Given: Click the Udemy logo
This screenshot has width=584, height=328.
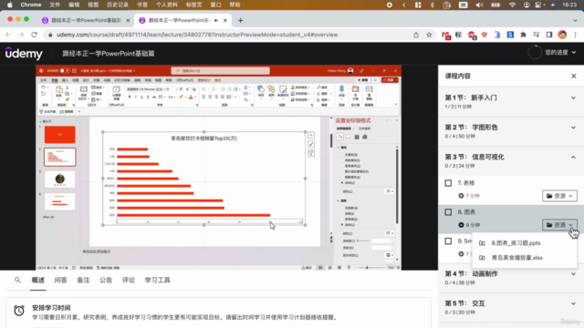Looking at the screenshot, I should [x=24, y=53].
